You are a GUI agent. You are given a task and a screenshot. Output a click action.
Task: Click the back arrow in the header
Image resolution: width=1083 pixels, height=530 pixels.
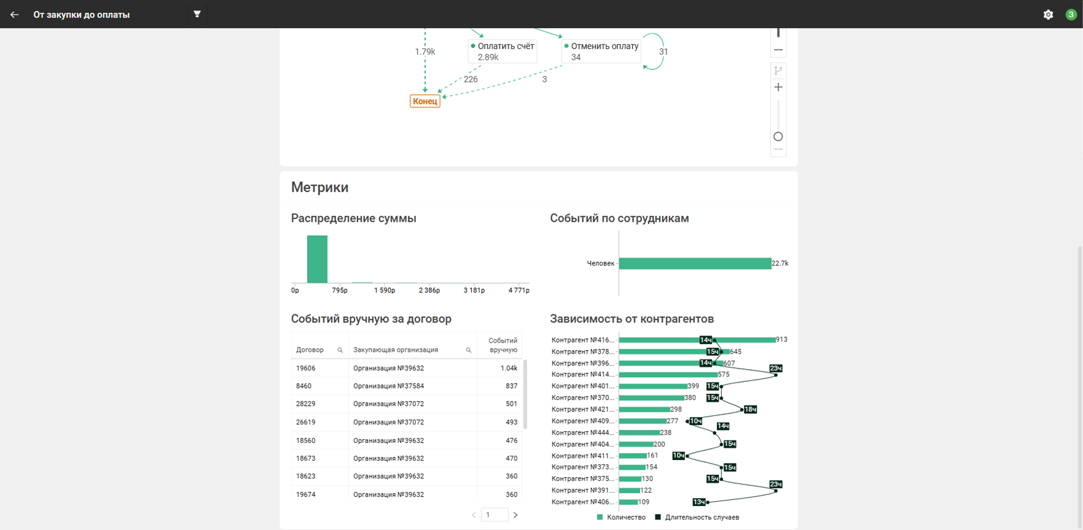pos(14,14)
